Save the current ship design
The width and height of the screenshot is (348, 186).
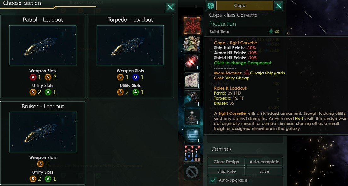tap(264, 171)
